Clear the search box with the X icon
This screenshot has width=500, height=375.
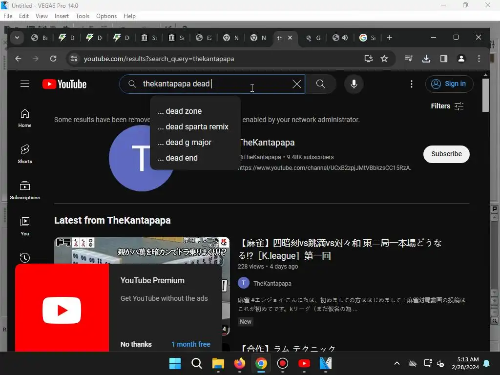296,84
